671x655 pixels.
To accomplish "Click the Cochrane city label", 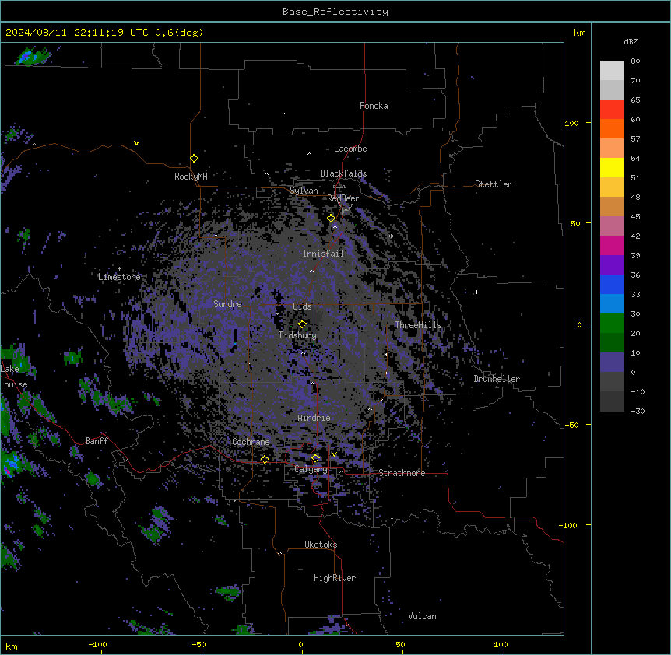I will pos(251,442).
